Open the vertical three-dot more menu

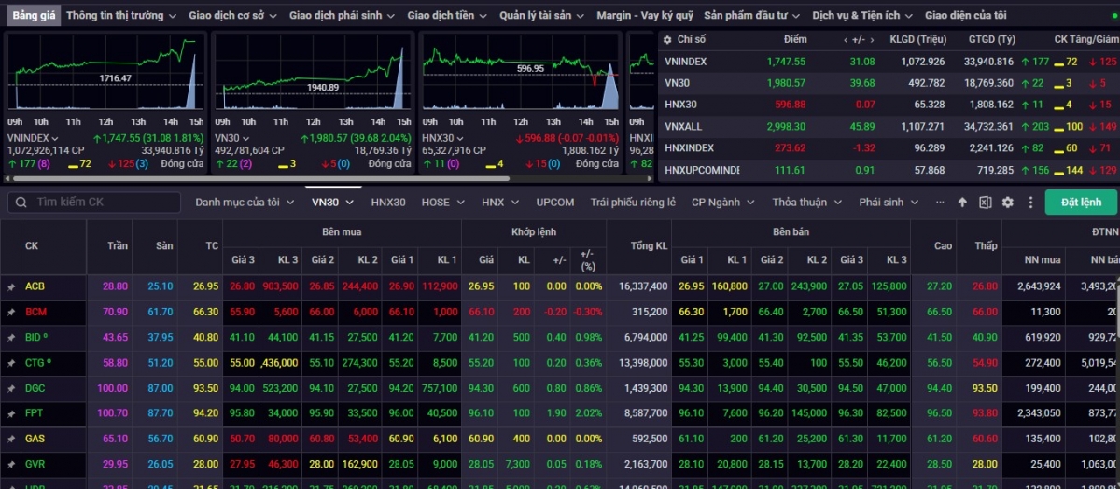1030,203
